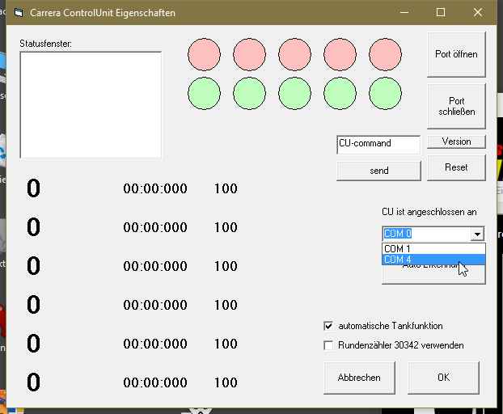Cancel with the Abbrechen button

click(x=359, y=378)
